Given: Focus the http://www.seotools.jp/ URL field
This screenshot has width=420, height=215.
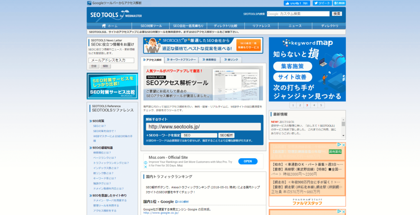Looking at the screenshot, I should click(203, 126).
